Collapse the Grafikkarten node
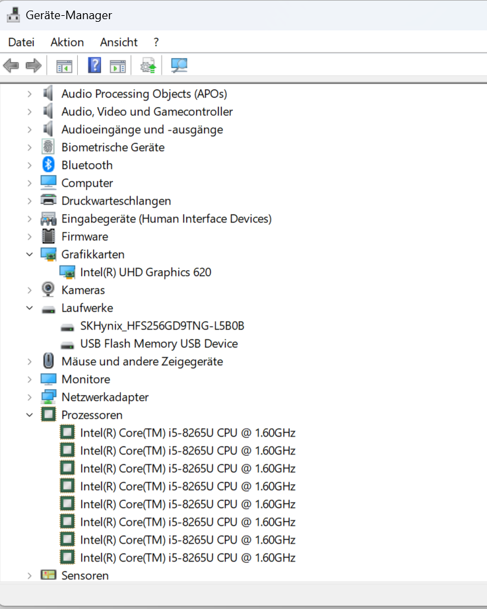The height and width of the screenshot is (609, 487). click(30, 254)
